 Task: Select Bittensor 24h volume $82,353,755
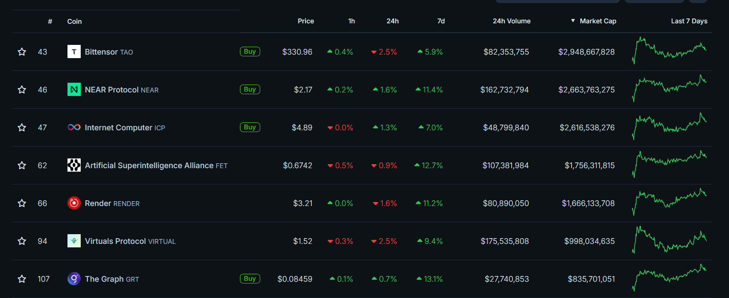[x=506, y=52]
